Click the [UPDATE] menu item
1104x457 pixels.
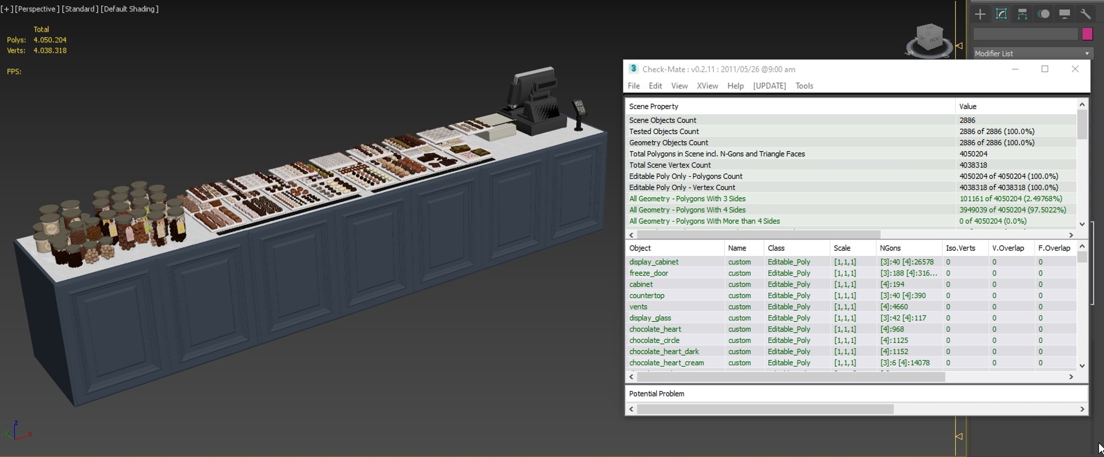769,86
